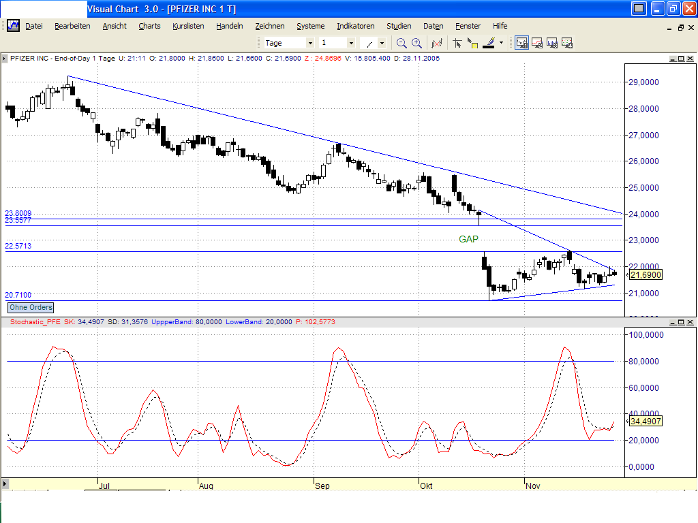
Task: Minimize the Stochastic indicator pane
Action: (673, 322)
